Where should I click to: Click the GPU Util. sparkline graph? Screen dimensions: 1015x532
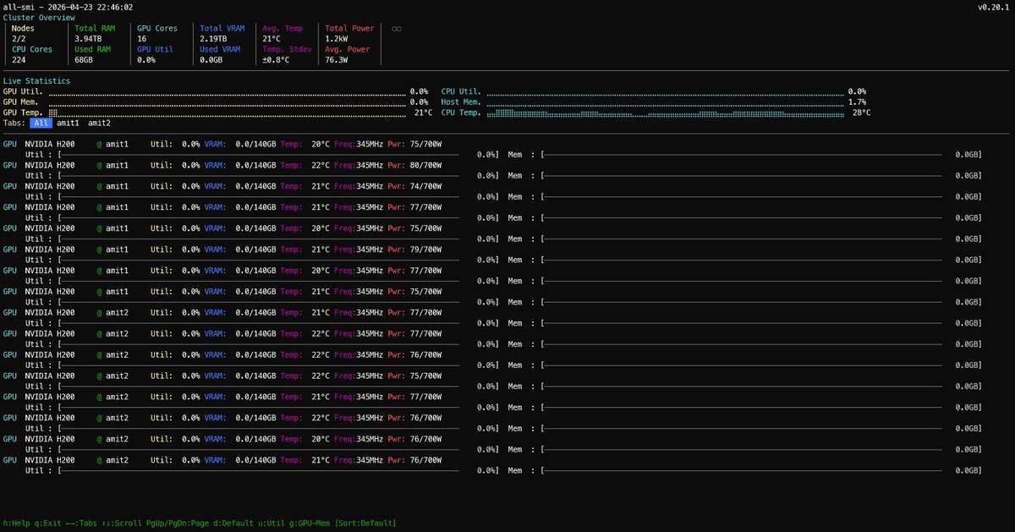pos(227,91)
